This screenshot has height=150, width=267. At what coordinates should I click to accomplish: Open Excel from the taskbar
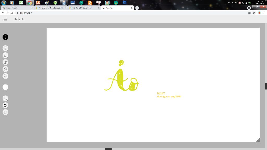click(21, 3)
